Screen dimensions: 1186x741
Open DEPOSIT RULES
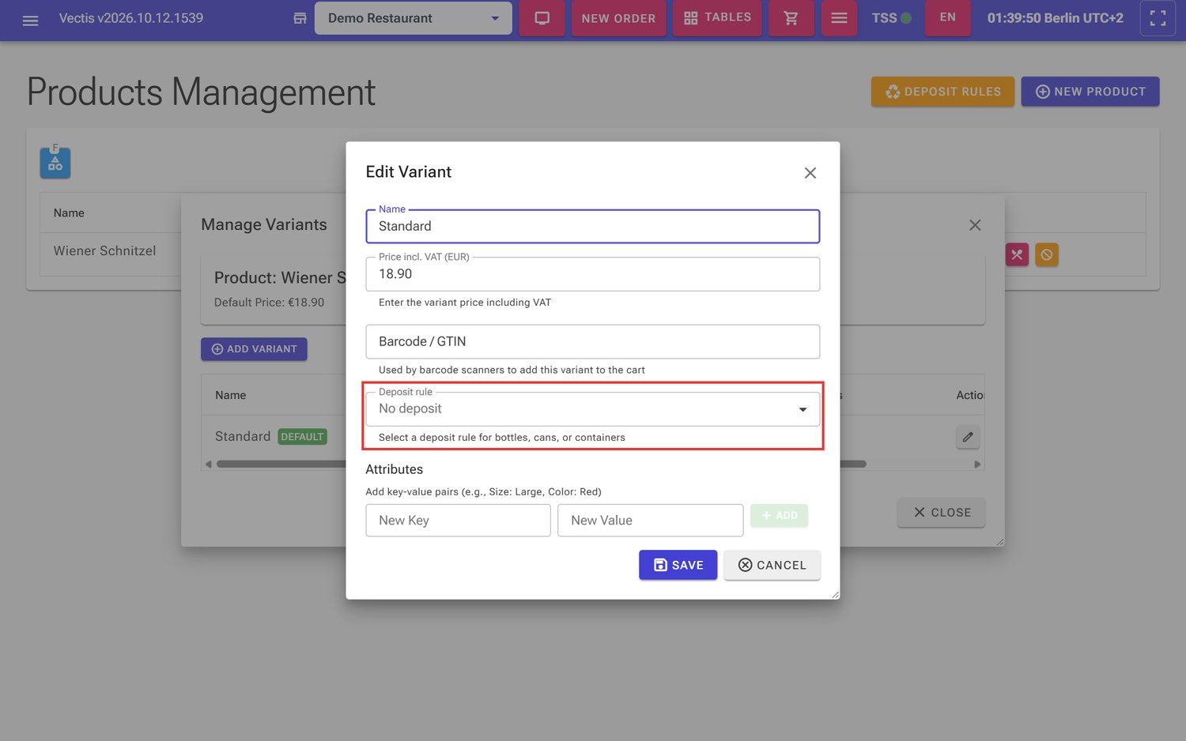click(942, 92)
